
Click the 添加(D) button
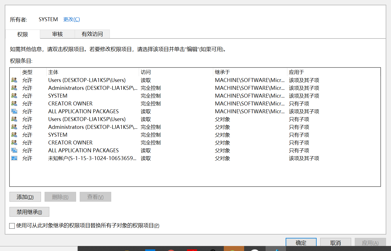tap(25, 197)
